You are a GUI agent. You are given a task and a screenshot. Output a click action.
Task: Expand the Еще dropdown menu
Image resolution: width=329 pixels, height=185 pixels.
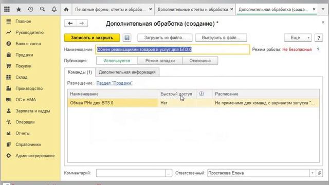tap(298, 38)
